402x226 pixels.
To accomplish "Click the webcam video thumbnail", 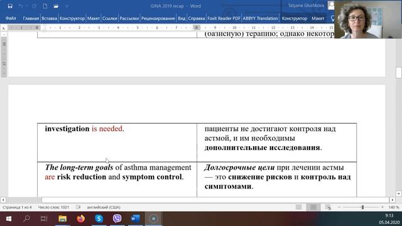I will 368,19.
